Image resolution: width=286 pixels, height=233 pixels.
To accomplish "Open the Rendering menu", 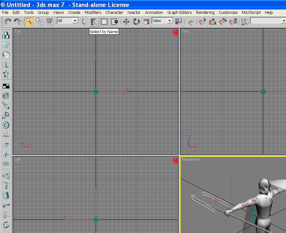I will point(205,12).
